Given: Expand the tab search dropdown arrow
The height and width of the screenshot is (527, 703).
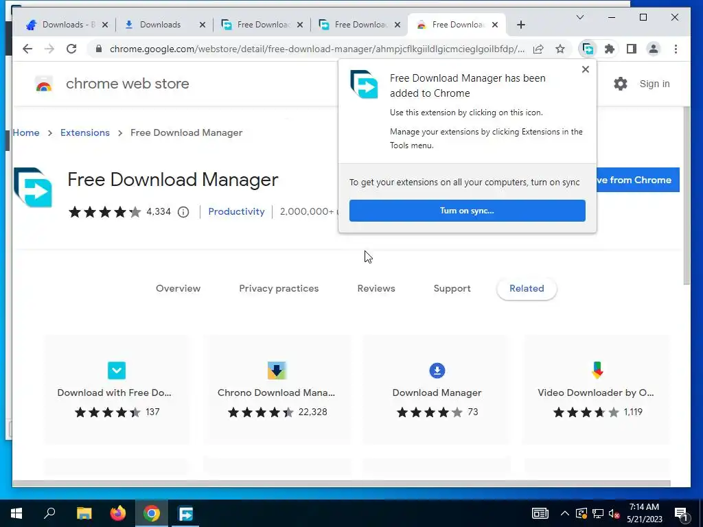Looking at the screenshot, I should pyautogui.click(x=579, y=17).
